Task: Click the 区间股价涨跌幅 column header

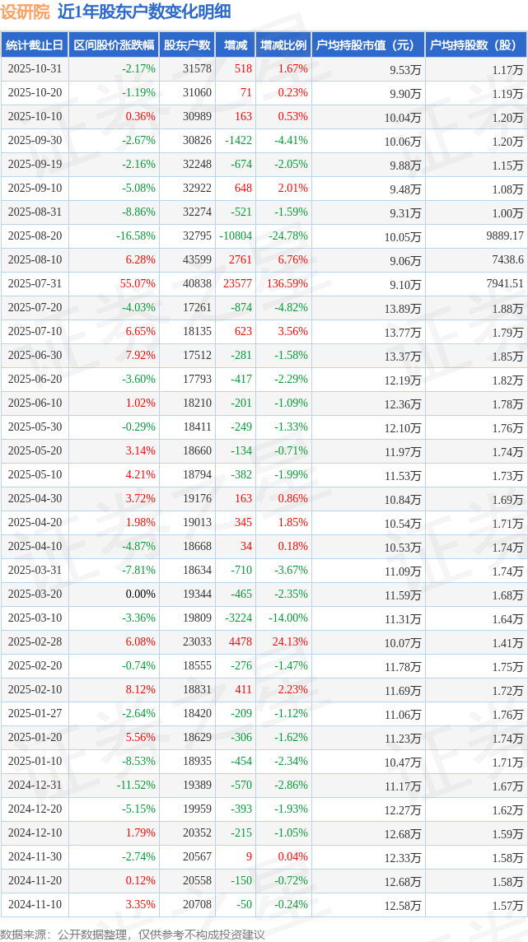Action: click(114, 45)
